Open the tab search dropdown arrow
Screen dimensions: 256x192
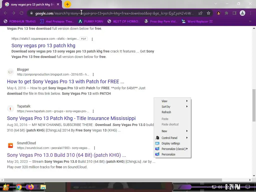pyautogui.click(x=216, y=3)
